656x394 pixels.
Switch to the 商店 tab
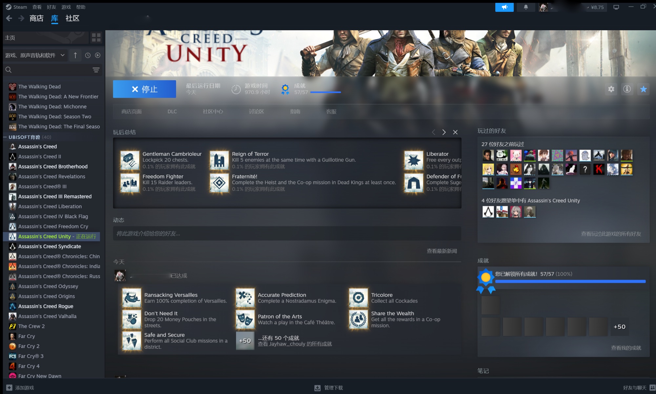36,18
